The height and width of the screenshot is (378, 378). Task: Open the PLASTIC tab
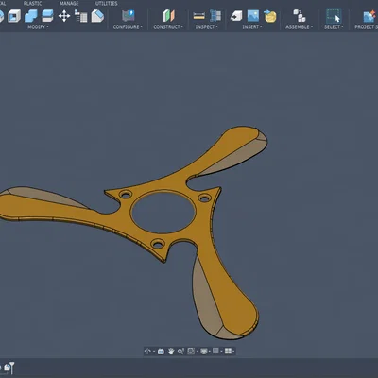pos(32,4)
